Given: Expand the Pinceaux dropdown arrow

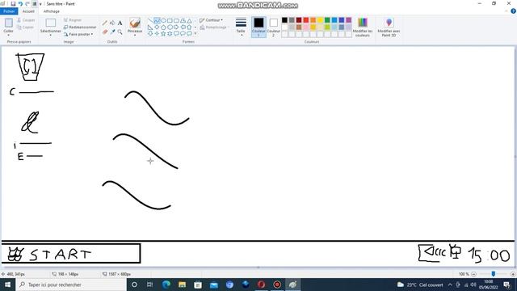Looking at the screenshot, I should [135, 35].
